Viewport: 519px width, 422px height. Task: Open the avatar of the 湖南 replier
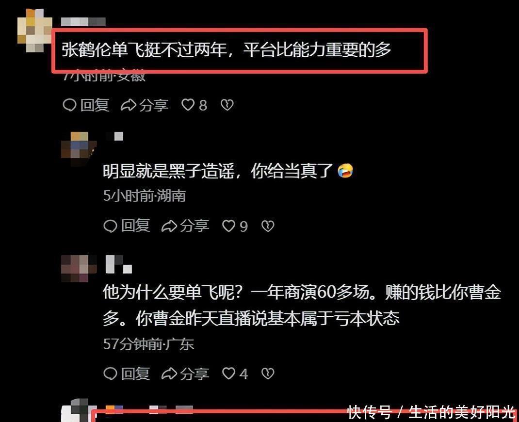click(x=79, y=149)
